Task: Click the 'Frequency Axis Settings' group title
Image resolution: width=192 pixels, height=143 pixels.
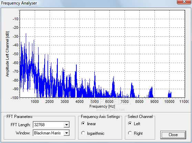Action: [100, 117]
